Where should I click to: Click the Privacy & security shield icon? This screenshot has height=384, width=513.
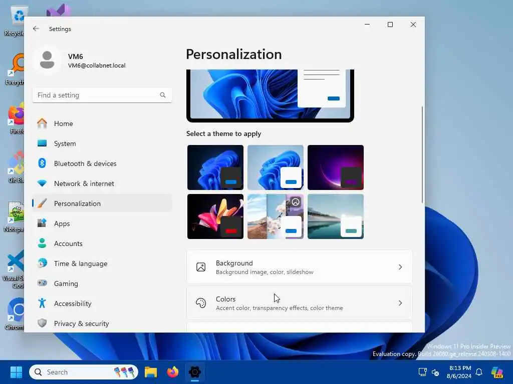[x=42, y=323]
